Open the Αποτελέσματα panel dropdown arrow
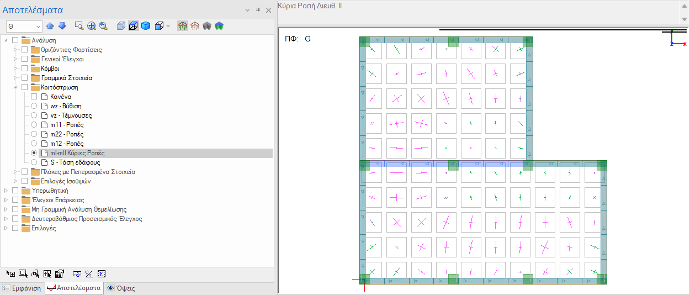 coord(246,10)
